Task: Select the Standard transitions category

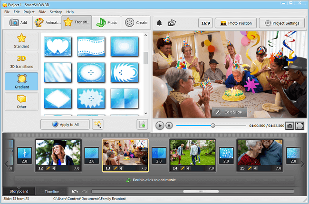Action: tap(21, 41)
